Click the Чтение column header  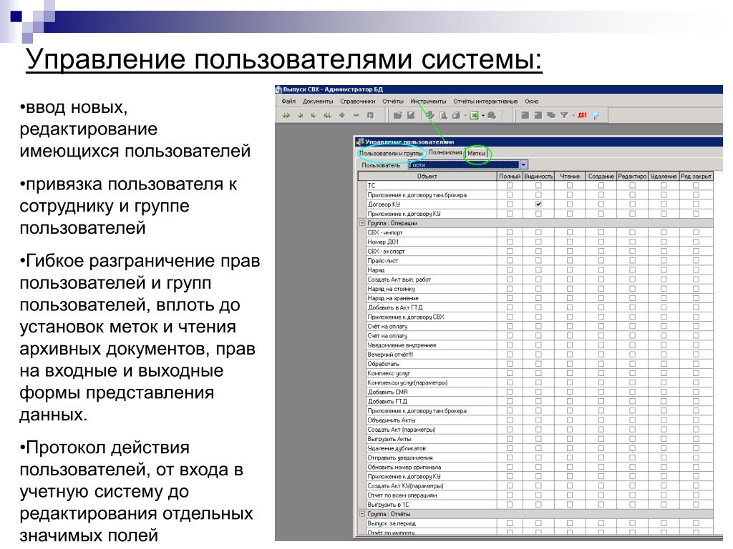click(x=570, y=176)
